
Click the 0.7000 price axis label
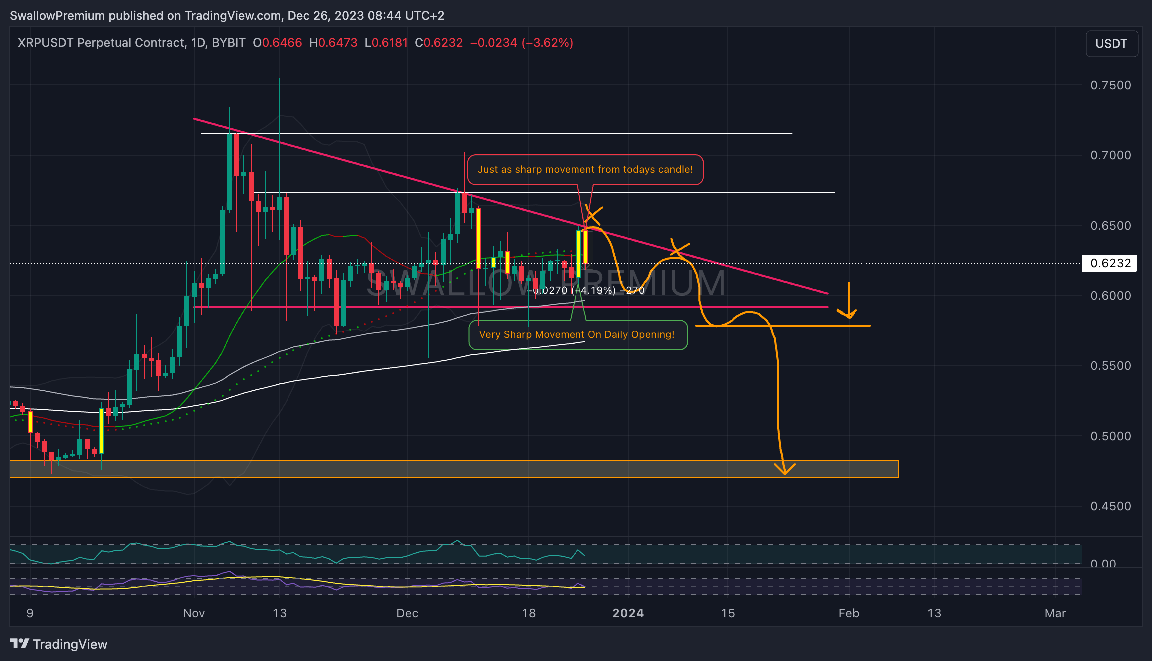pos(1110,155)
